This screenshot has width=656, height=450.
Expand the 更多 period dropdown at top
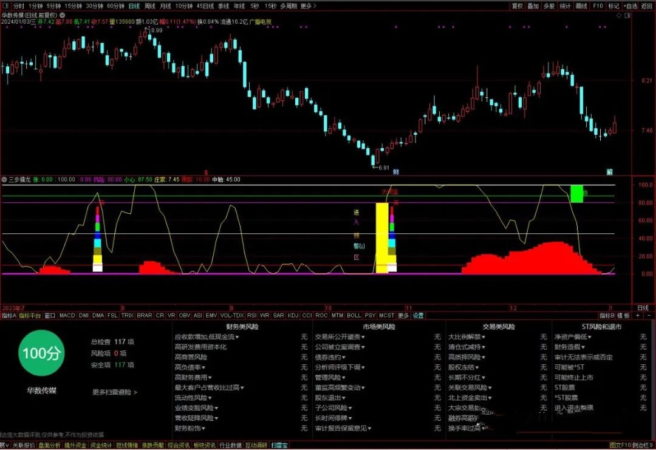tap(308, 5)
